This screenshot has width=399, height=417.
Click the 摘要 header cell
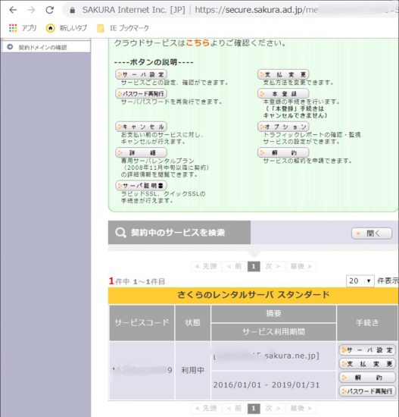pyautogui.click(x=273, y=314)
